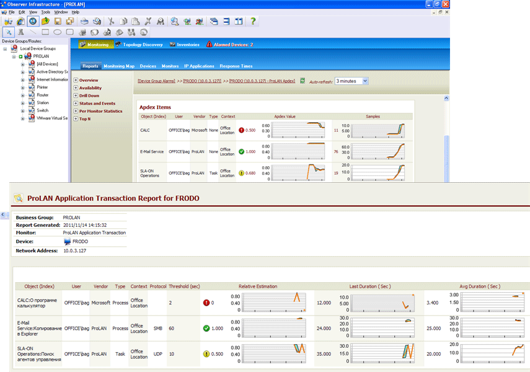
Task: Click the grey X Delete icon
Action: (148, 21)
